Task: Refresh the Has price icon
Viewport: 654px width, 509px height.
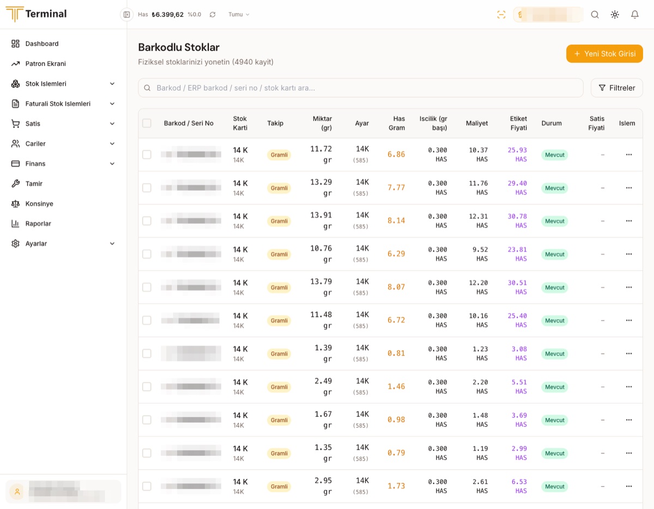Action: (213, 15)
